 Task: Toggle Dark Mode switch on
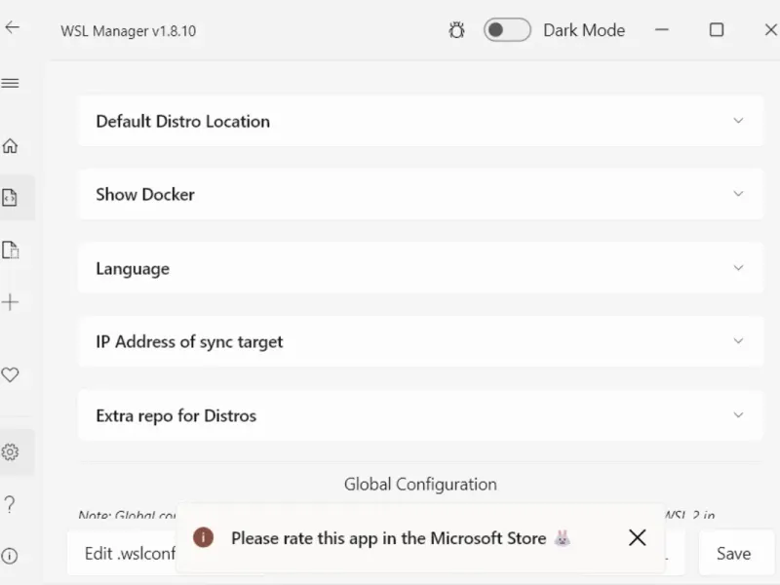click(x=507, y=30)
